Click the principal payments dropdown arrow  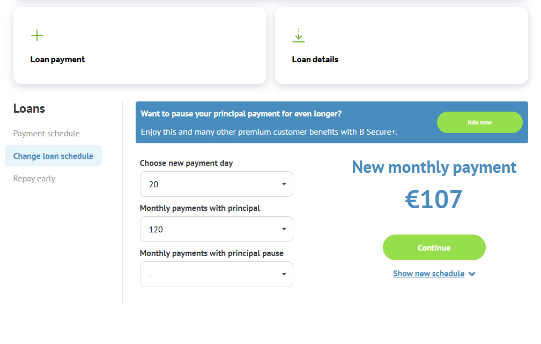(284, 229)
